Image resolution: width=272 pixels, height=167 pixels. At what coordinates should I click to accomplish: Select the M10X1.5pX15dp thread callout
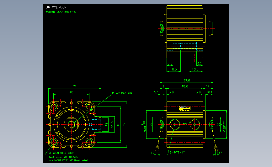click(122, 93)
